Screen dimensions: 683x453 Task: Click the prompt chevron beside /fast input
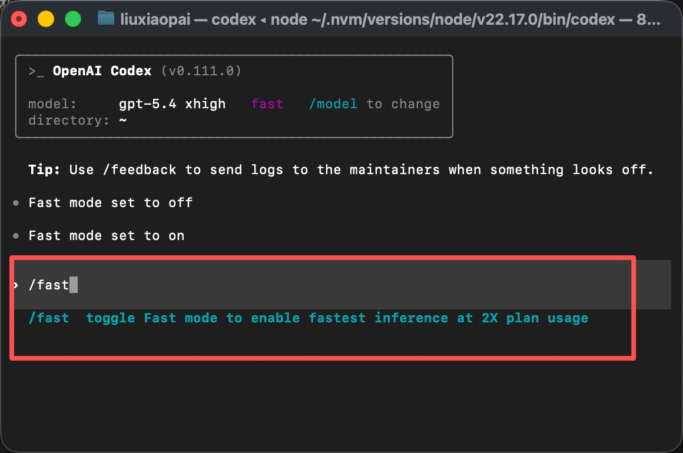point(16,285)
